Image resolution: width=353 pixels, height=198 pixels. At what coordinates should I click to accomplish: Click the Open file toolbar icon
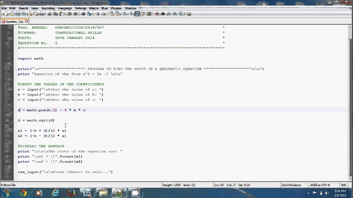click(12, 14)
